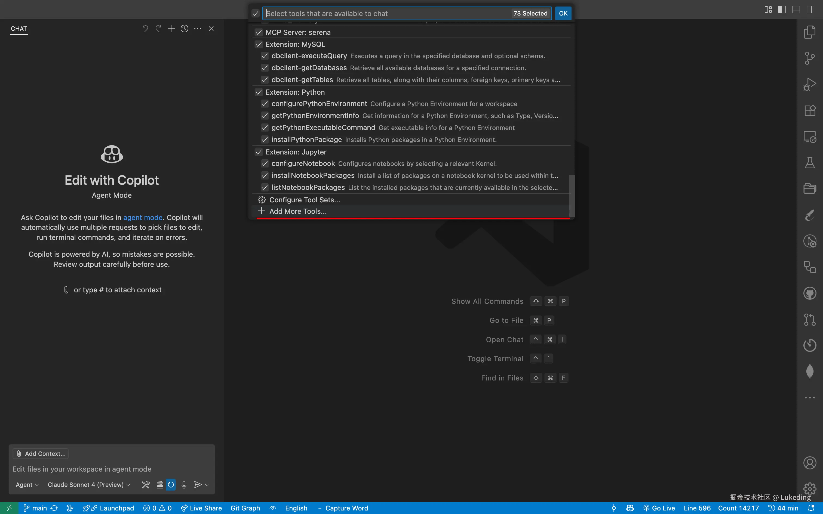Uncheck the installPythonPackage tool
This screenshot has width=823, height=514.
pos(265,140)
